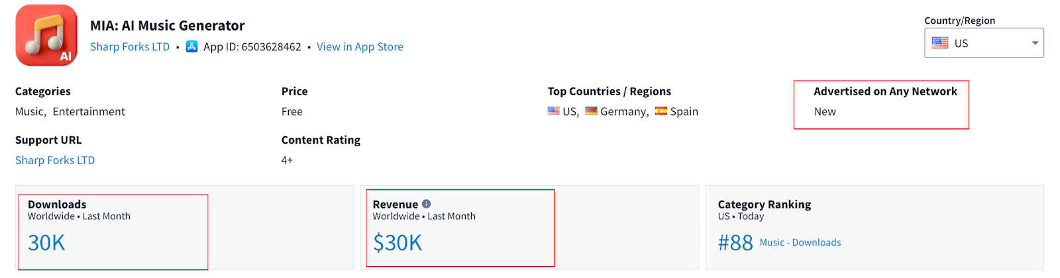This screenshot has width=1060, height=278.
Task: Click the 30K downloads figure
Action: click(46, 243)
